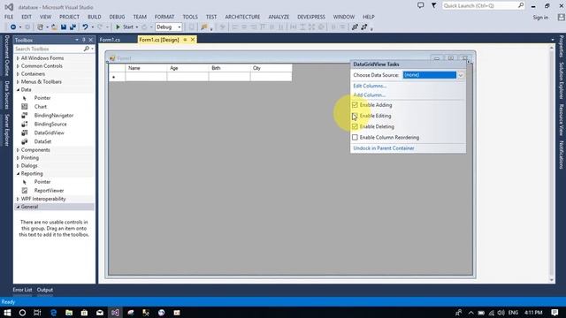
Task: Click the Undo toolbar icon
Action: [85, 27]
